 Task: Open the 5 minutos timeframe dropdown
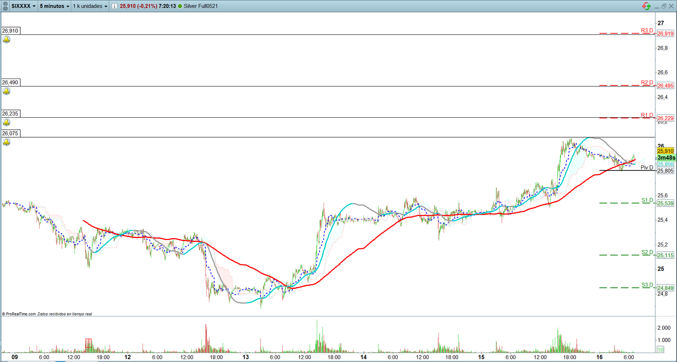click(54, 6)
